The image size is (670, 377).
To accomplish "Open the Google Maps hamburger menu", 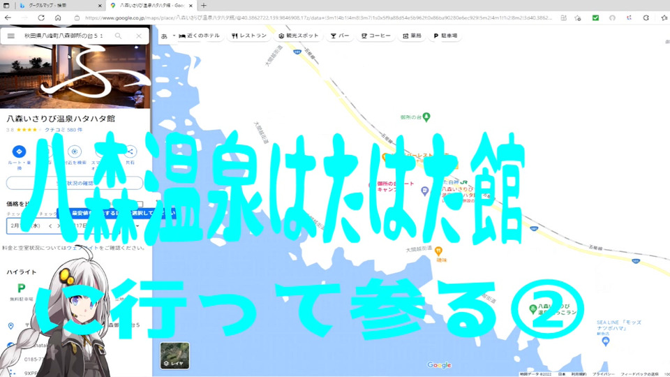I will [11, 36].
